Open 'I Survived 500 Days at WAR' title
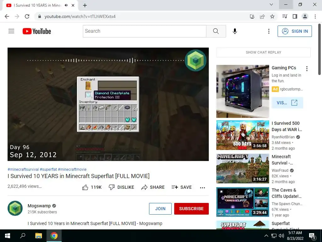 pyautogui.click(x=287, y=126)
